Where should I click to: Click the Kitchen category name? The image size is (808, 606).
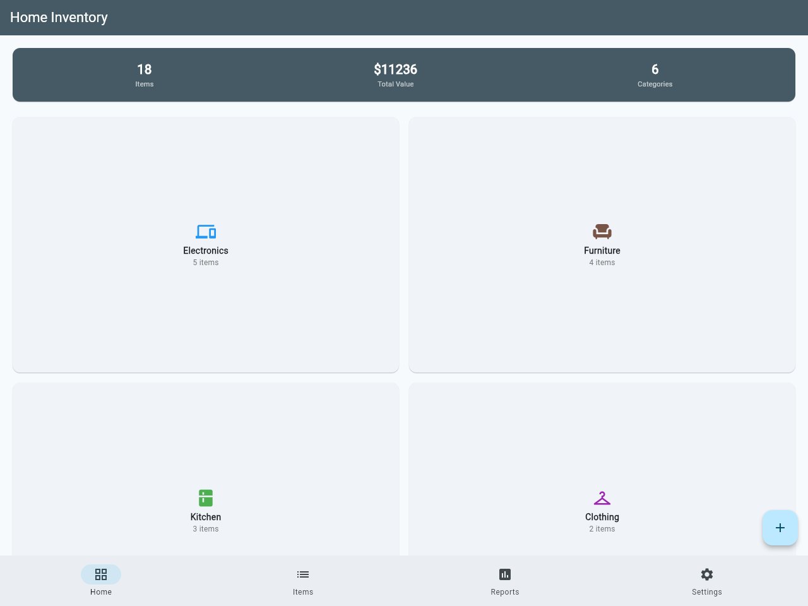coord(206,517)
